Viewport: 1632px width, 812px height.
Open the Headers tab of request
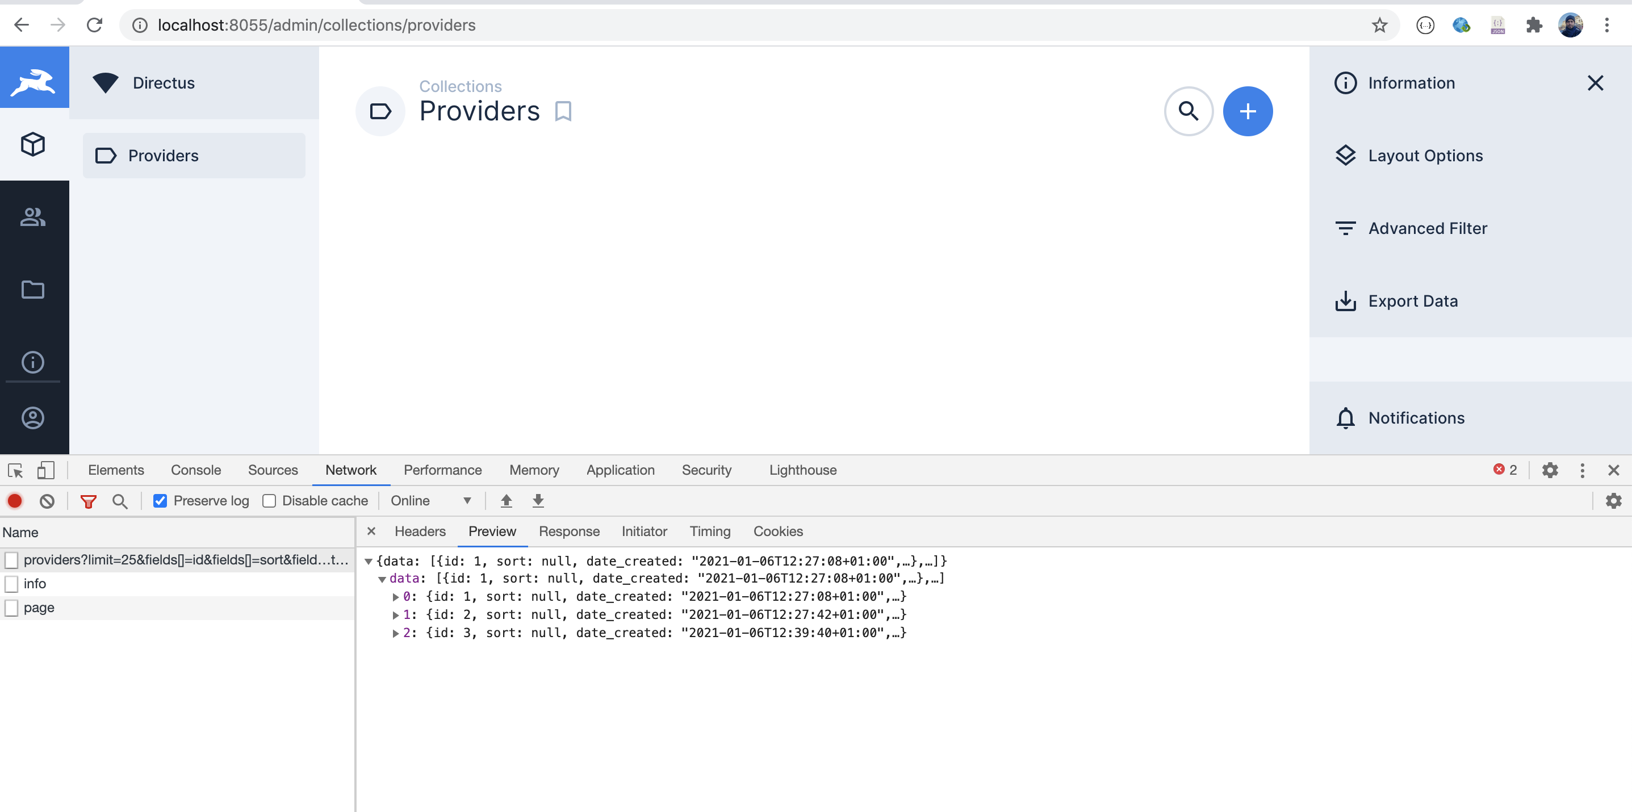tap(420, 531)
